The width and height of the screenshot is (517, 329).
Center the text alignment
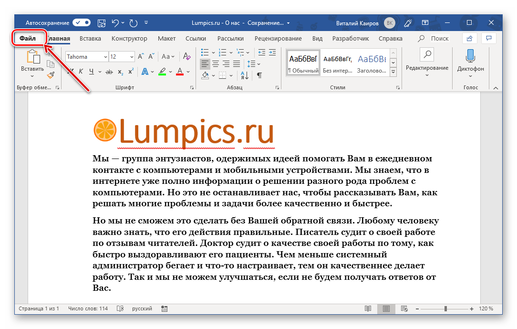216,64
